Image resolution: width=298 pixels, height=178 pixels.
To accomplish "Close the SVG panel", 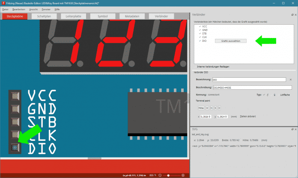I will (x=295, y=128).
